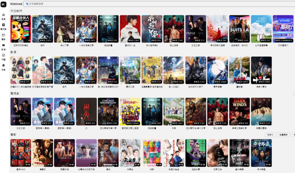Click the second movie filter button ending in 電影

284,134
